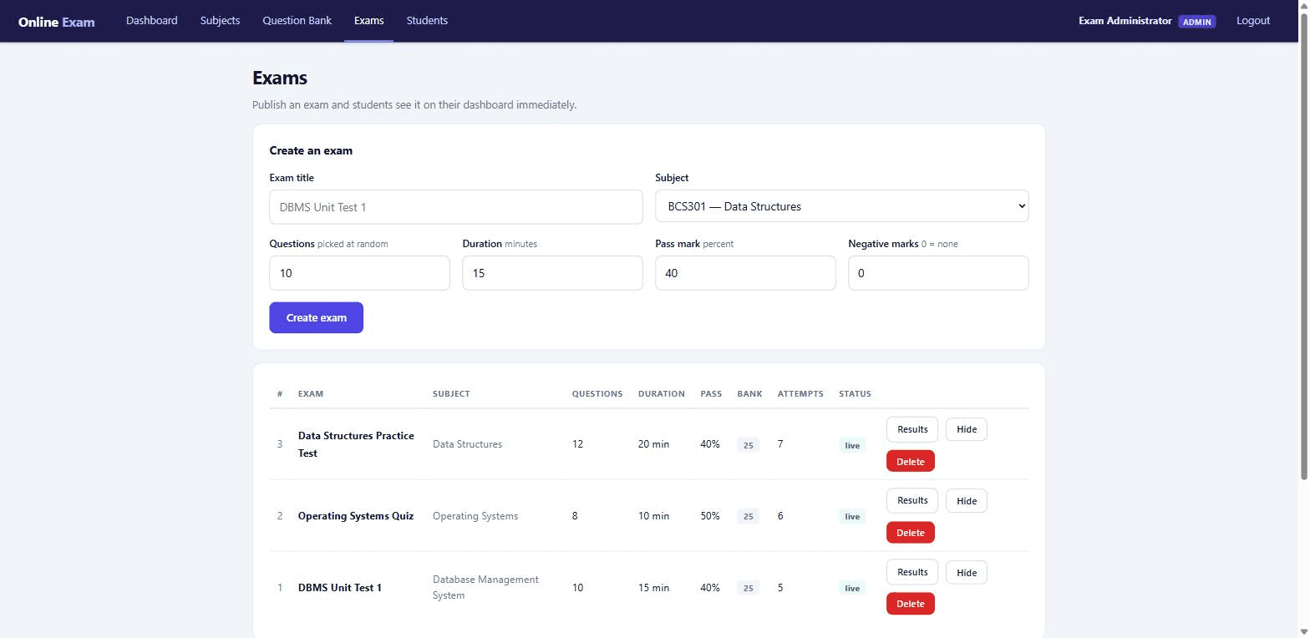
Task: Click the ADMIN badge next to Exam Administrator
Action: [1196, 22]
